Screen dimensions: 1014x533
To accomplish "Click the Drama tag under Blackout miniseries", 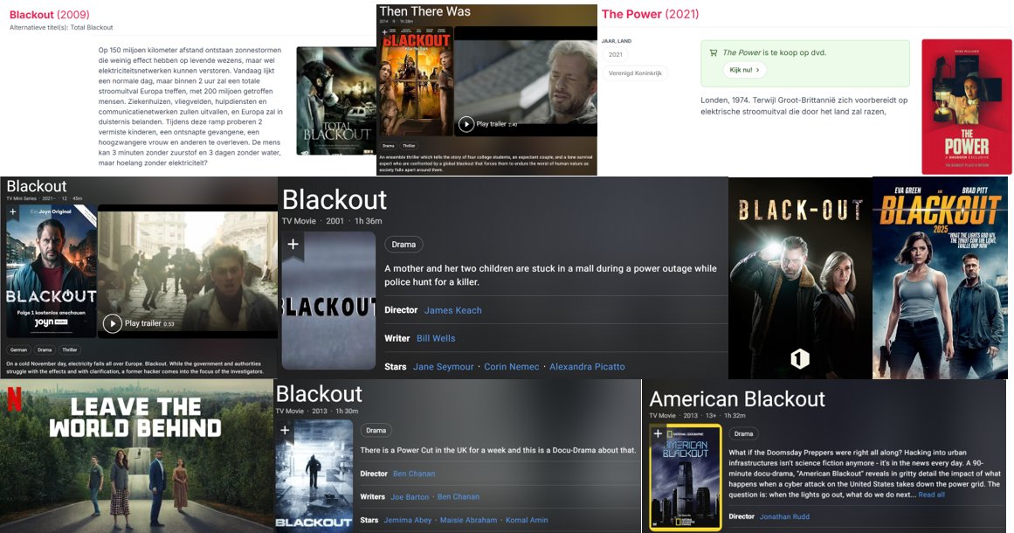I will tap(45, 350).
